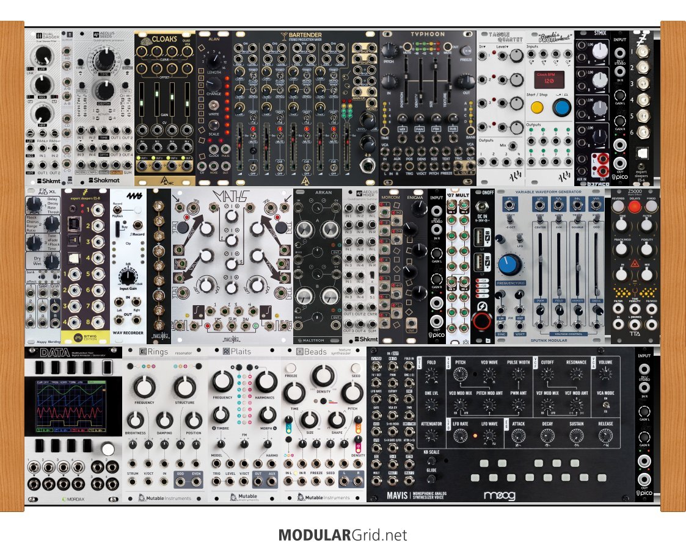Click the Mutable Instruments logo on Beads
Viewport: 686px width, 548px height.
[324, 497]
